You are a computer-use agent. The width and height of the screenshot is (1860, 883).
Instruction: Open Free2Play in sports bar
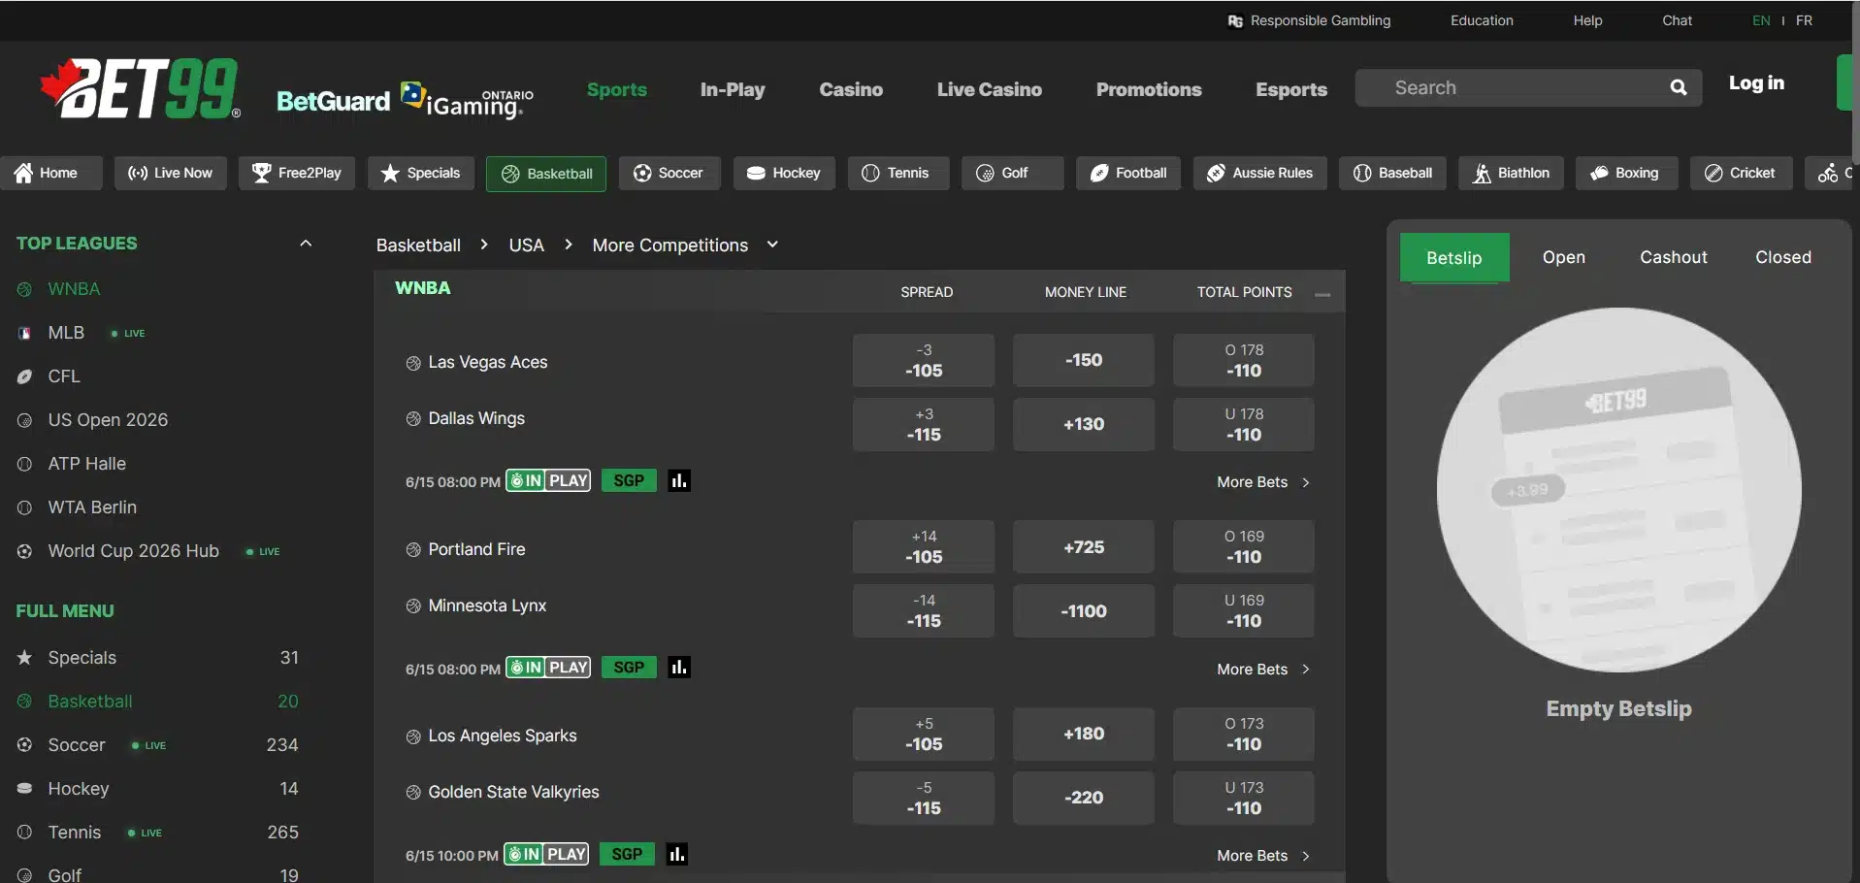click(297, 173)
